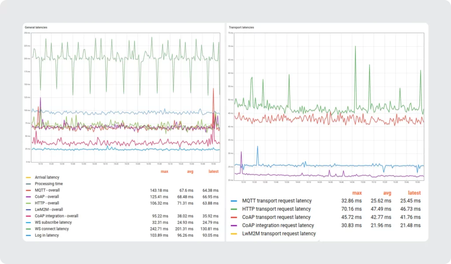Change color of LwM2M transport request latency
451x264 pixels.
pyautogui.click(x=233, y=234)
